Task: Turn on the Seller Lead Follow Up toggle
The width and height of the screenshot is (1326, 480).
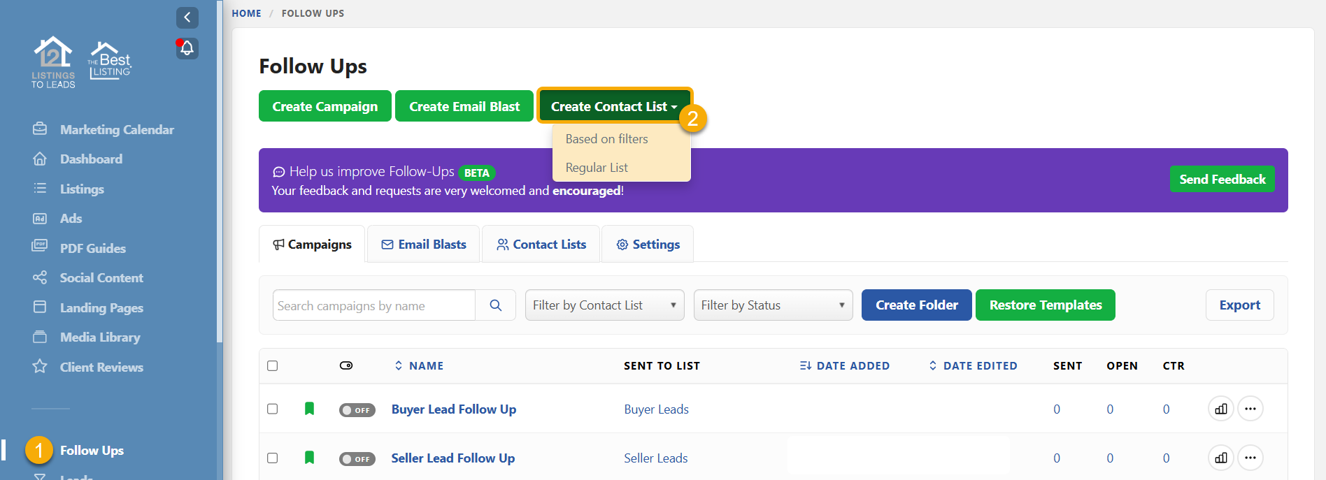Action: tap(357, 459)
